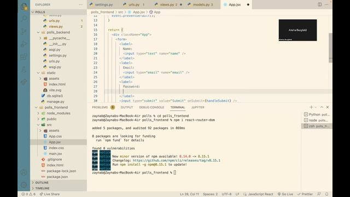Select the Python terminal instance
The image size is (350, 197).
[317, 114]
